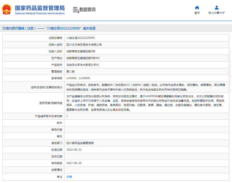Image resolution: width=232 pixels, height=183 pixels.
Task: Open the 首页 home icon
Action: click(197, 8)
